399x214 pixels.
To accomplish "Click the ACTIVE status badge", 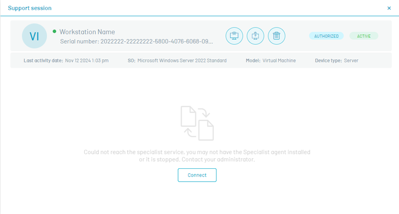I will point(364,36).
